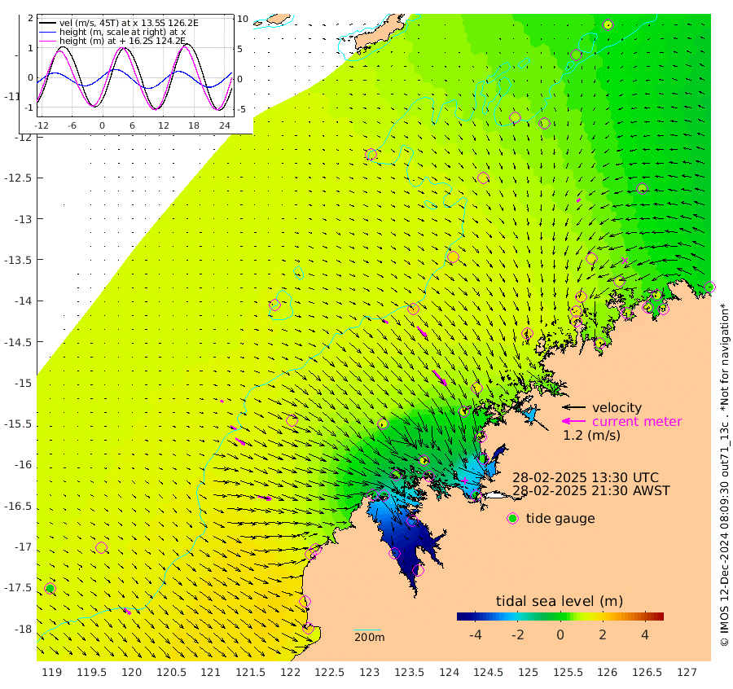Click the '119.5' longitude axis label
The image size is (733, 689).
91,672
